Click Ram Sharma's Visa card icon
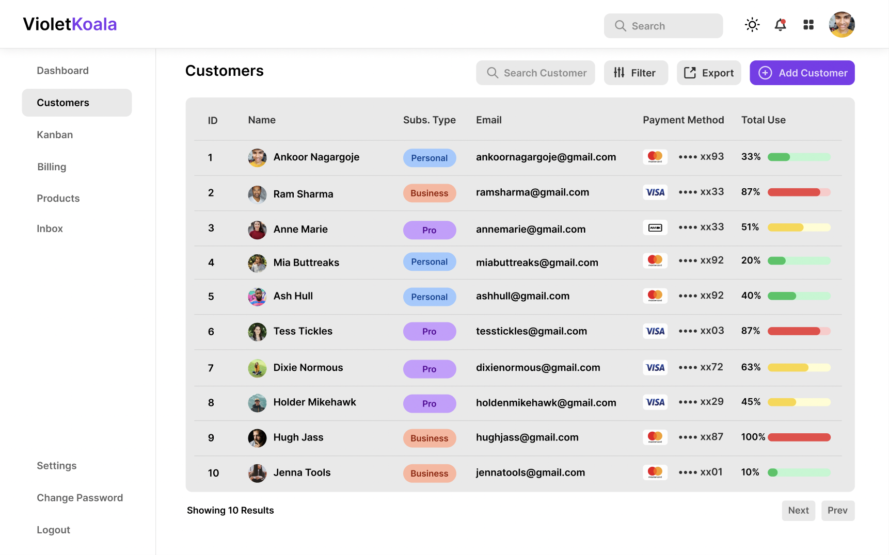The image size is (889, 555). (655, 192)
